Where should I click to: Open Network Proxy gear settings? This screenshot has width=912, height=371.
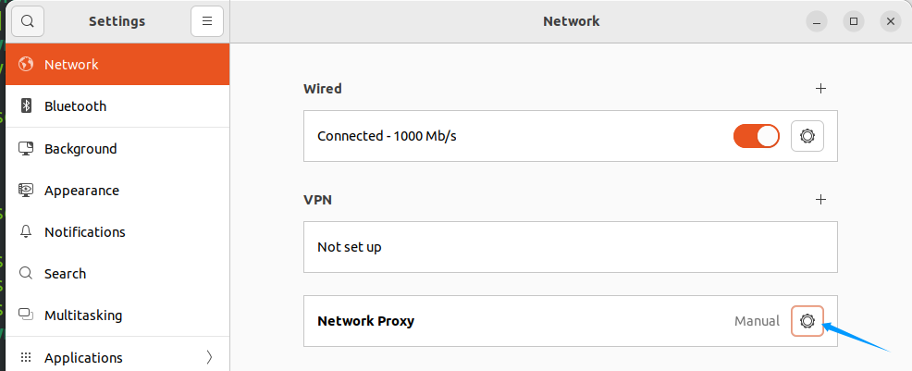click(x=807, y=321)
